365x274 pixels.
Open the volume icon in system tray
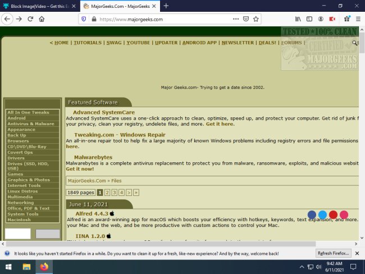click(x=319, y=267)
